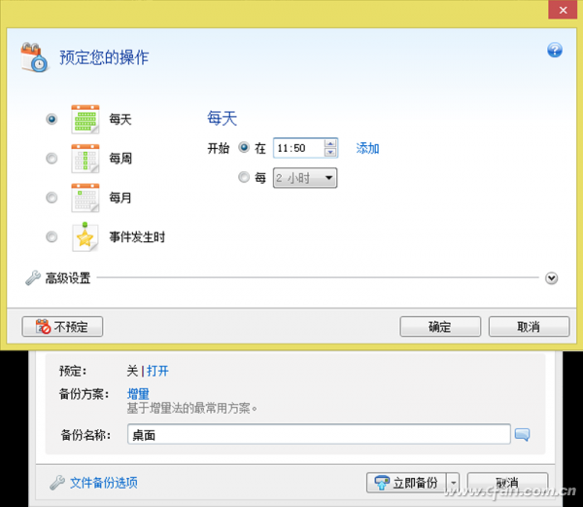The image size is (583, 507).
Task: Click 取消 in the backup window behind
Action: point(507,483)
